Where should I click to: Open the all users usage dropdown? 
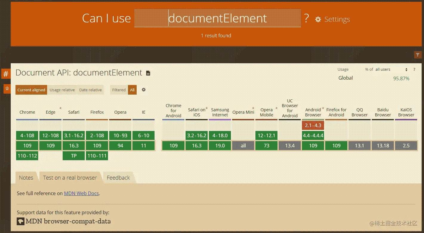pyautogui.click(x=391, y=70)
